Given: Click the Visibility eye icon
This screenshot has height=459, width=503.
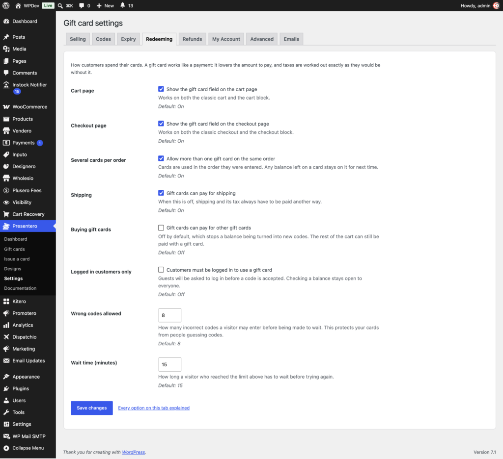Looking at the screenshot, I should (6, 202).
